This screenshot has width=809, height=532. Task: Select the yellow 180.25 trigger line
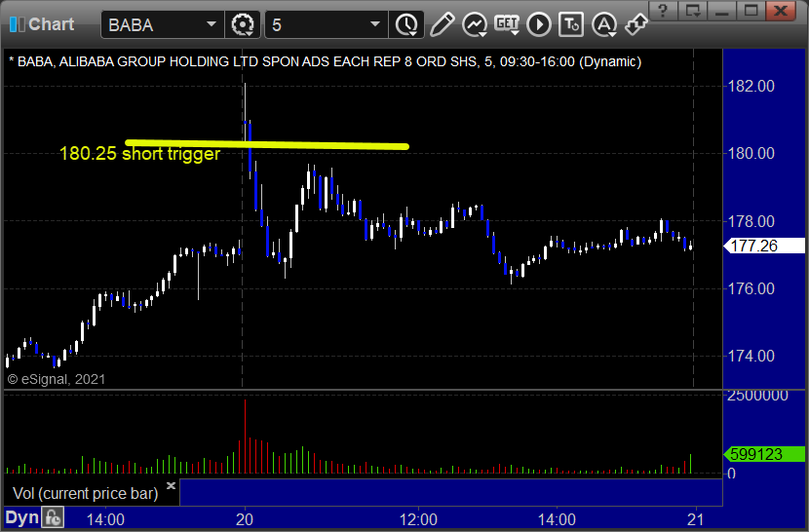coord(267,144)
